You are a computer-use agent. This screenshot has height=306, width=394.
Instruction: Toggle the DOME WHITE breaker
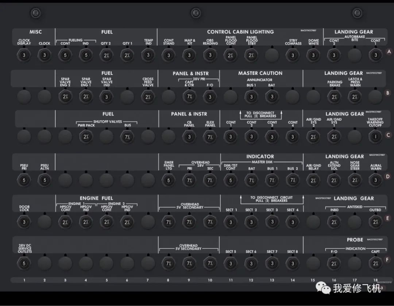pyautogui.click(x=313, y=55)
